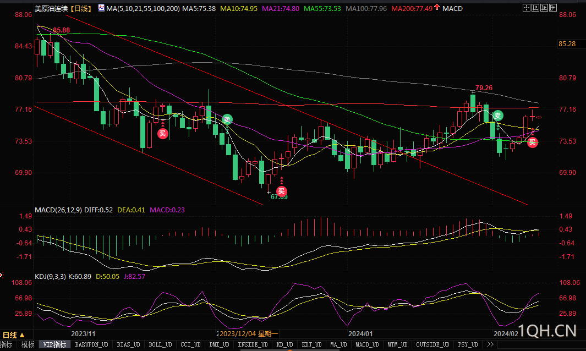Select the MA_UD indicator tab
This screenshot has width=586, height=351.
pyautogui.click(x=338, y=344)
